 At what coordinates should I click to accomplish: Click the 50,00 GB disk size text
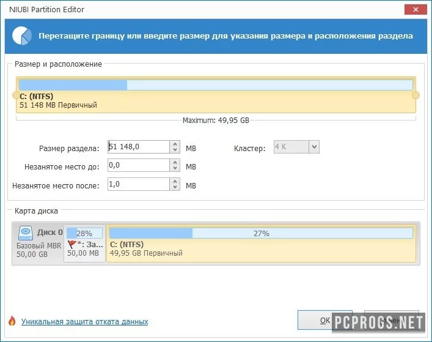click(x=32, y=255)
